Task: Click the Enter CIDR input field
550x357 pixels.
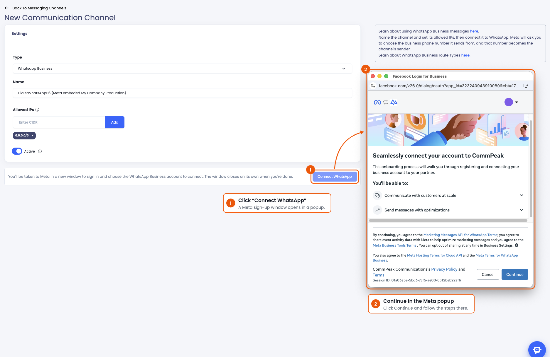Action: (x=59, y=122)
